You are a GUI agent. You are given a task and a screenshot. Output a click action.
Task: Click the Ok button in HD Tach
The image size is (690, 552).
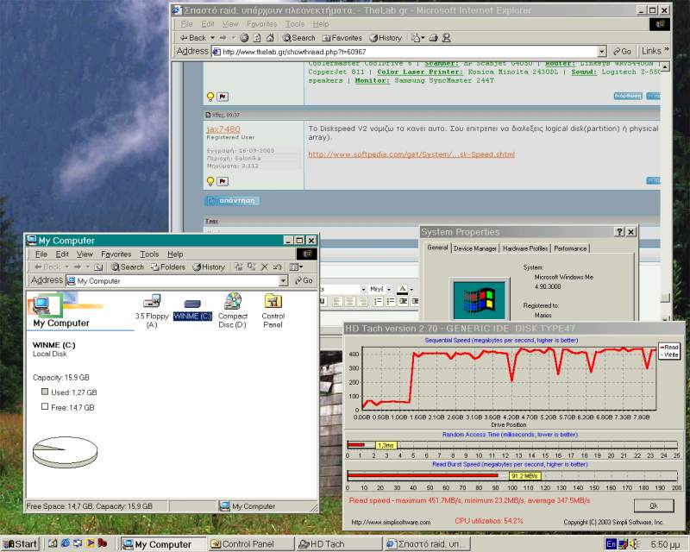coord(654,505)
